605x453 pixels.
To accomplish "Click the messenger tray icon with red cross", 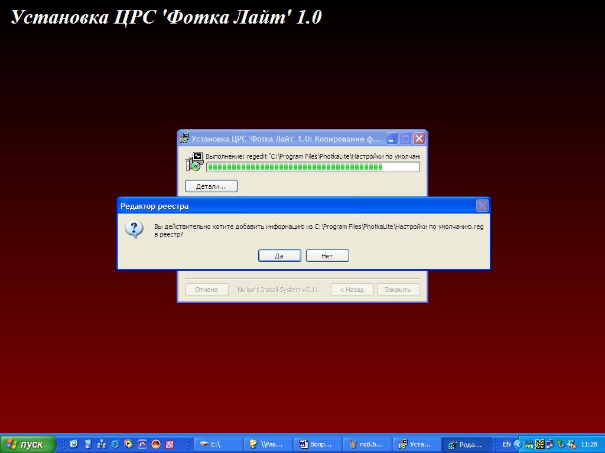I will coord(571,444).
